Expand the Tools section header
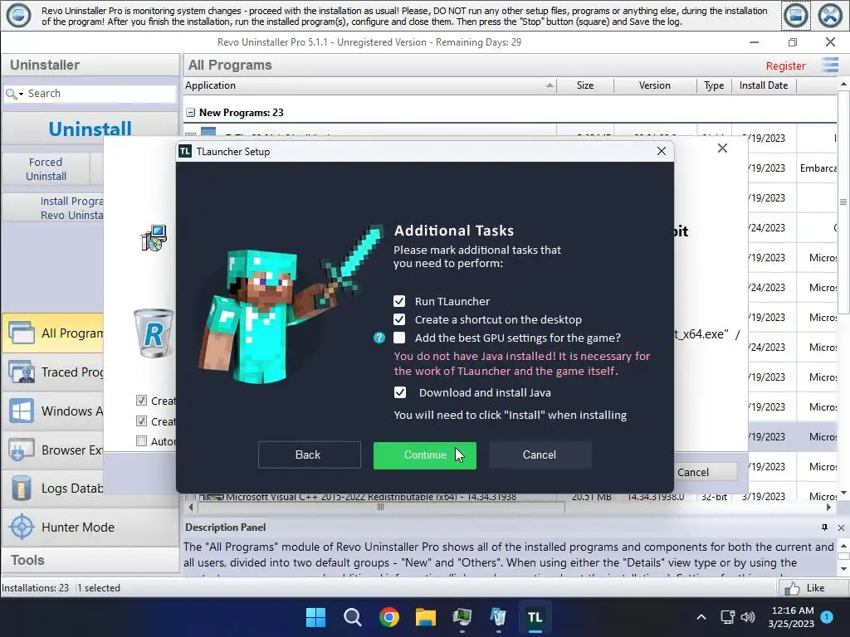 90,560
